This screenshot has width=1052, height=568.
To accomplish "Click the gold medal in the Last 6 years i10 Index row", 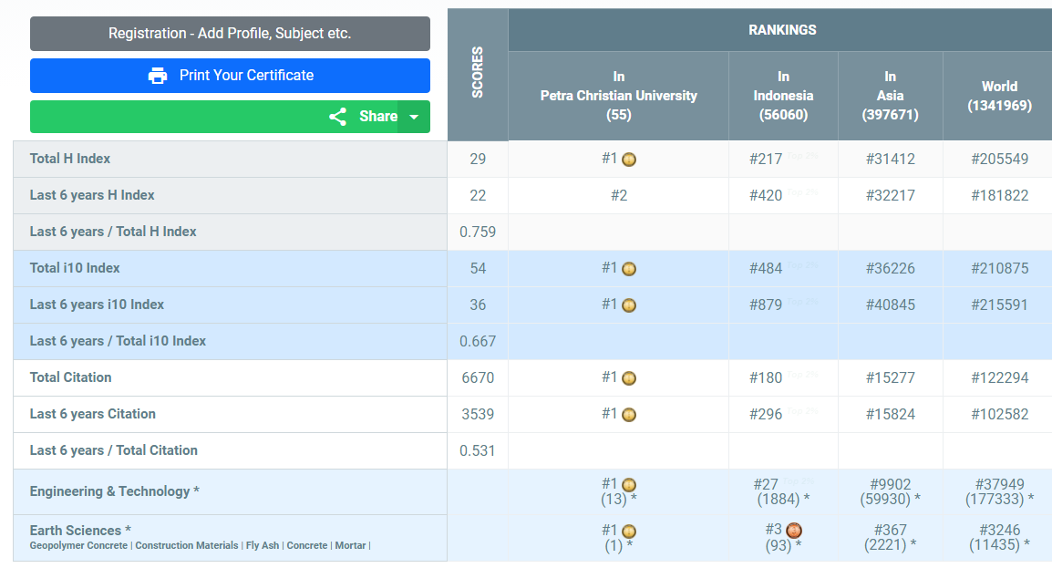I will pyautogui.click(x=629, y=305).
